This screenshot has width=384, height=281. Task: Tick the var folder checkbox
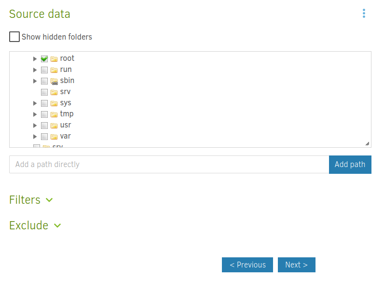[x=44, y=137]
